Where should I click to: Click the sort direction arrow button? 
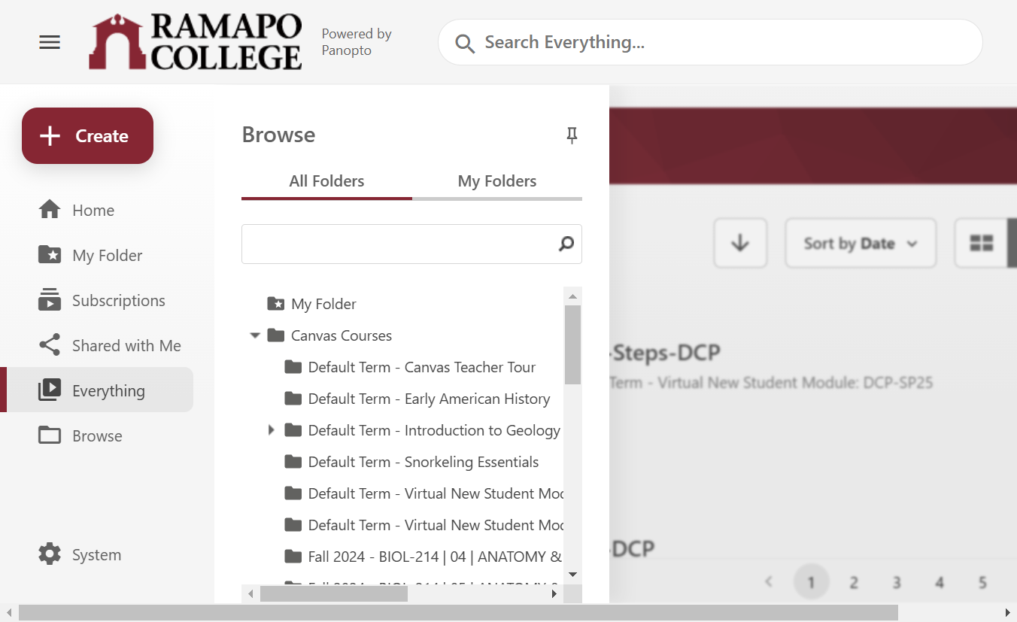point(740,243)
